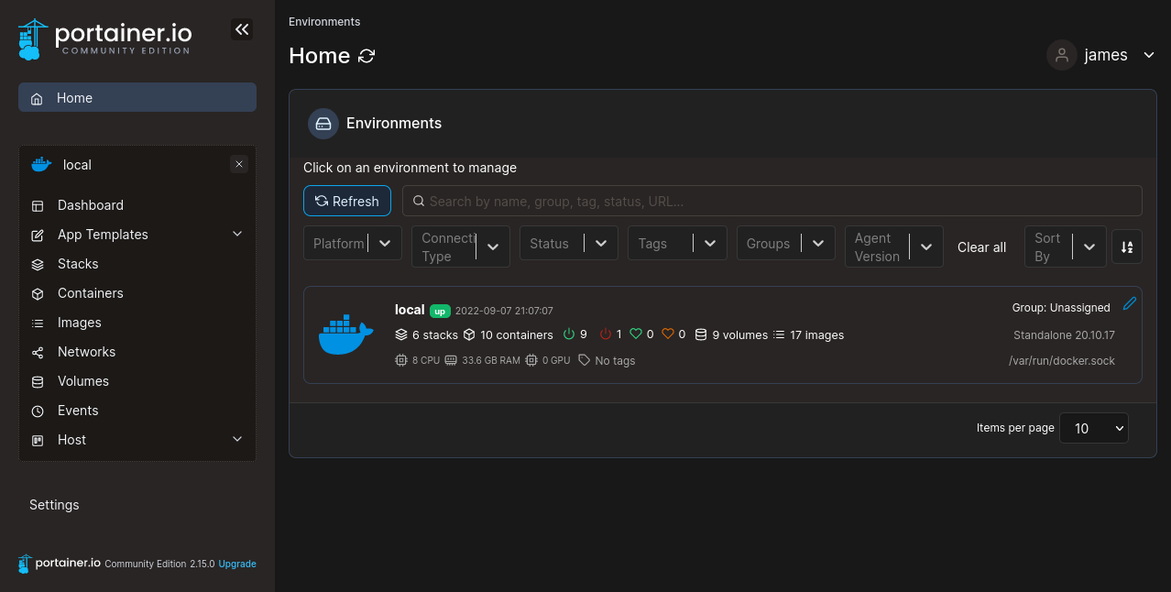Go to Stacks in the sidebar
The width and height of the screenshot is (1171, 592).
coord(78,264)
